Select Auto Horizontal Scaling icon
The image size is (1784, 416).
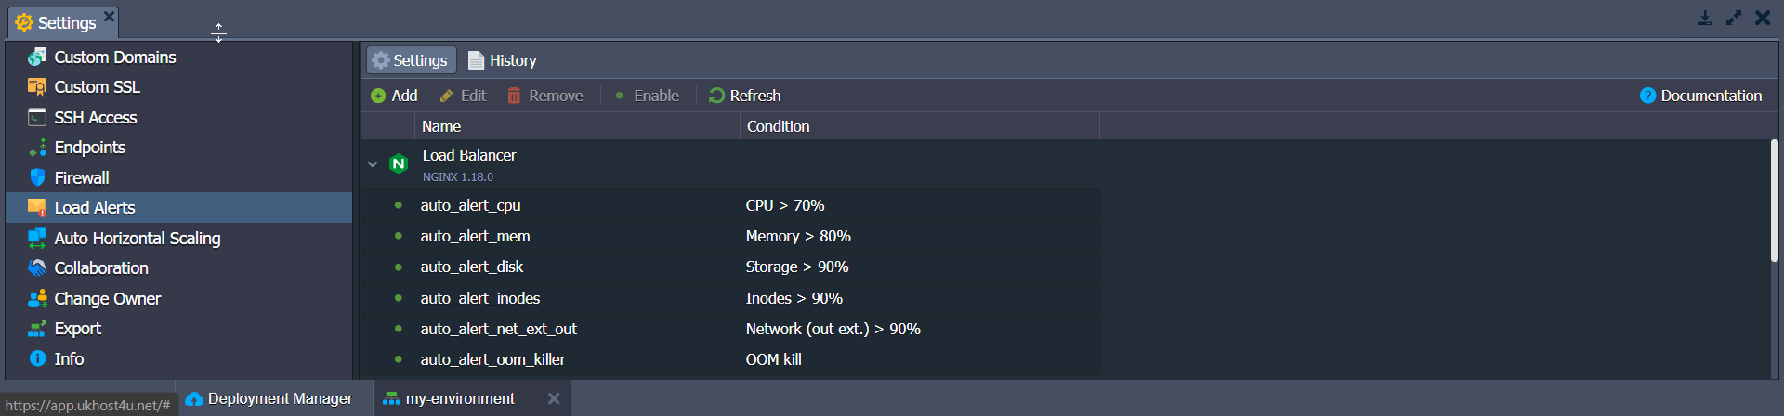37,239
